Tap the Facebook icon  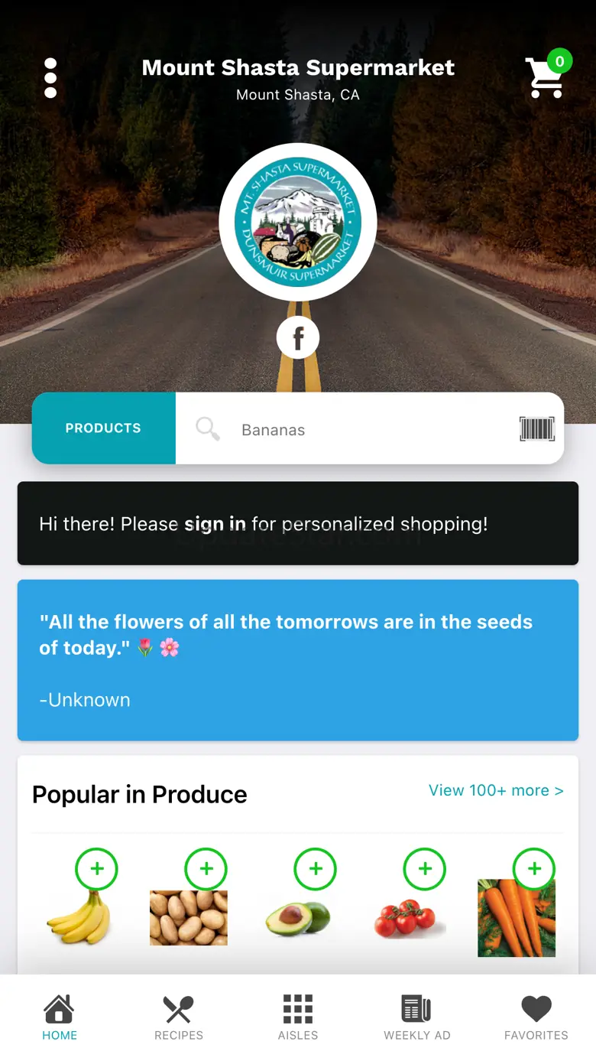[x=298, y=337]
